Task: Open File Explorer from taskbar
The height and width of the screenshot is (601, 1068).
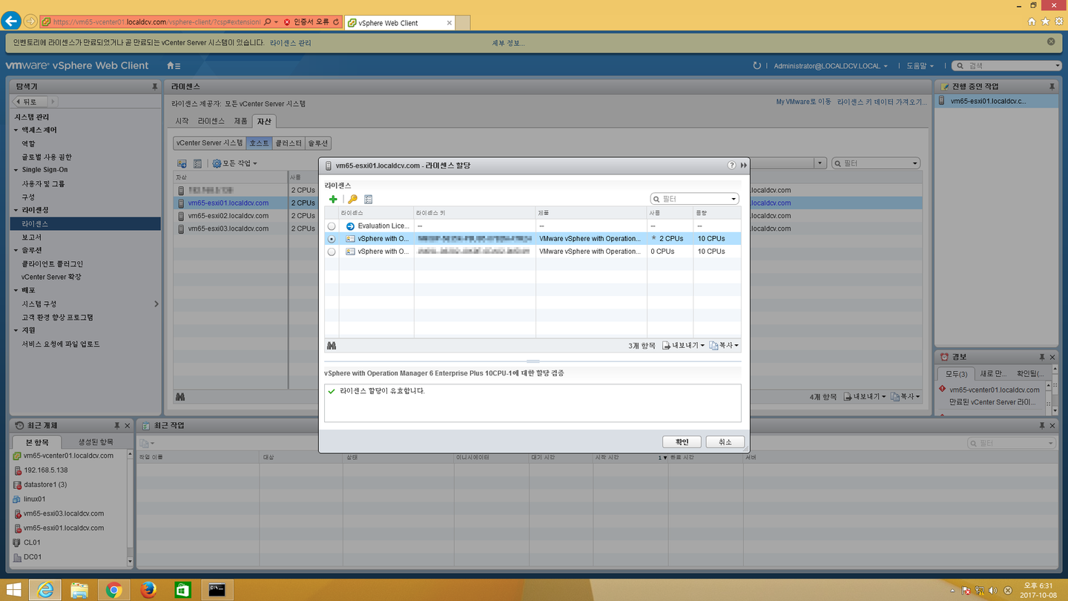Action: [79, 589]
